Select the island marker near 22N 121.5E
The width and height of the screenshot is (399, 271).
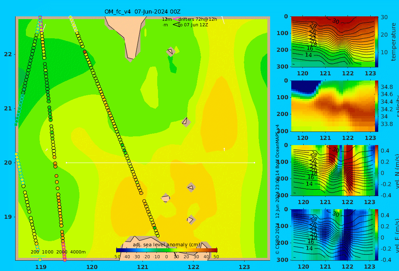click(170, 52)
